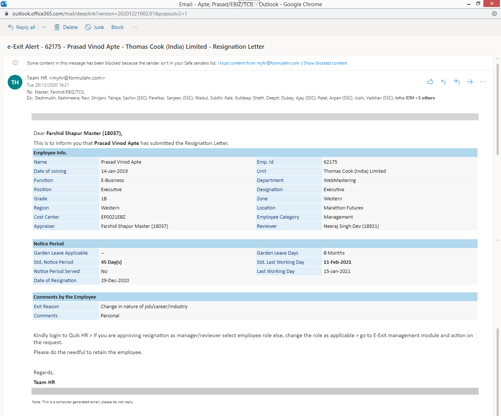Delete this email using toolbar
Viewport: 501px width, 416px height.
click(66, 27)
